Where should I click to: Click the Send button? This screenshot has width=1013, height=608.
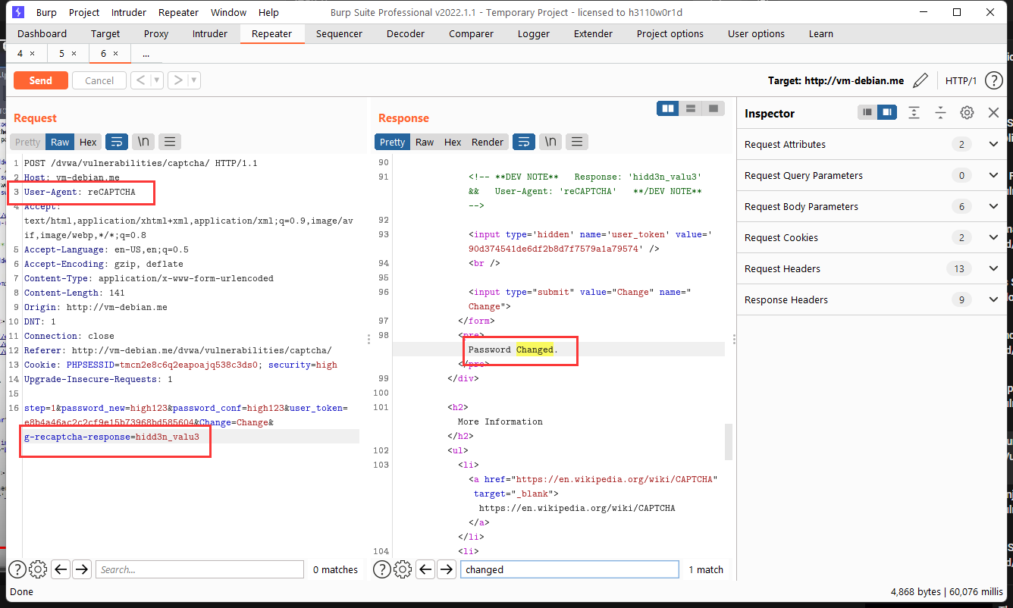tap(40, 80)
